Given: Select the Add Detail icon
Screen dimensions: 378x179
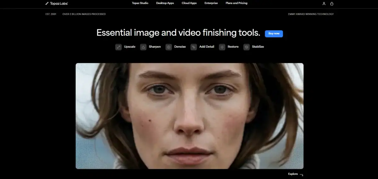Looking at the screenshot, I should tap(194, 47).
